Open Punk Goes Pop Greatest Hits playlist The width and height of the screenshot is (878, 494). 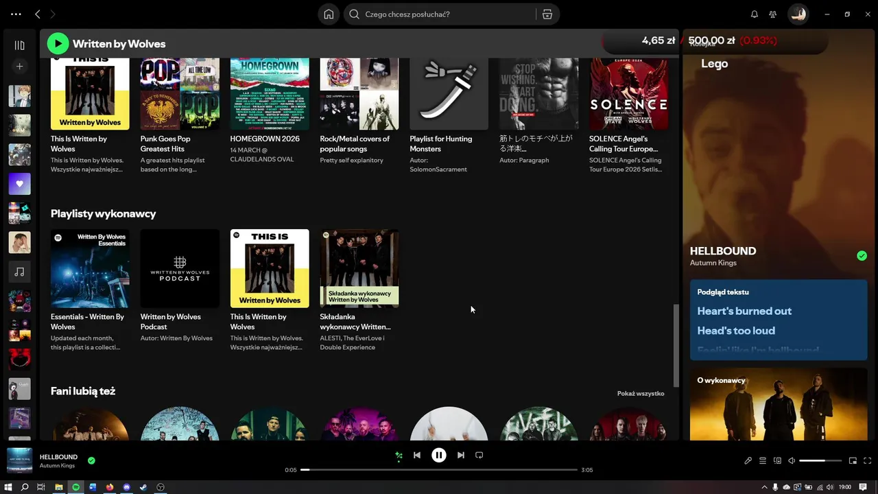(x=180, y=115)
